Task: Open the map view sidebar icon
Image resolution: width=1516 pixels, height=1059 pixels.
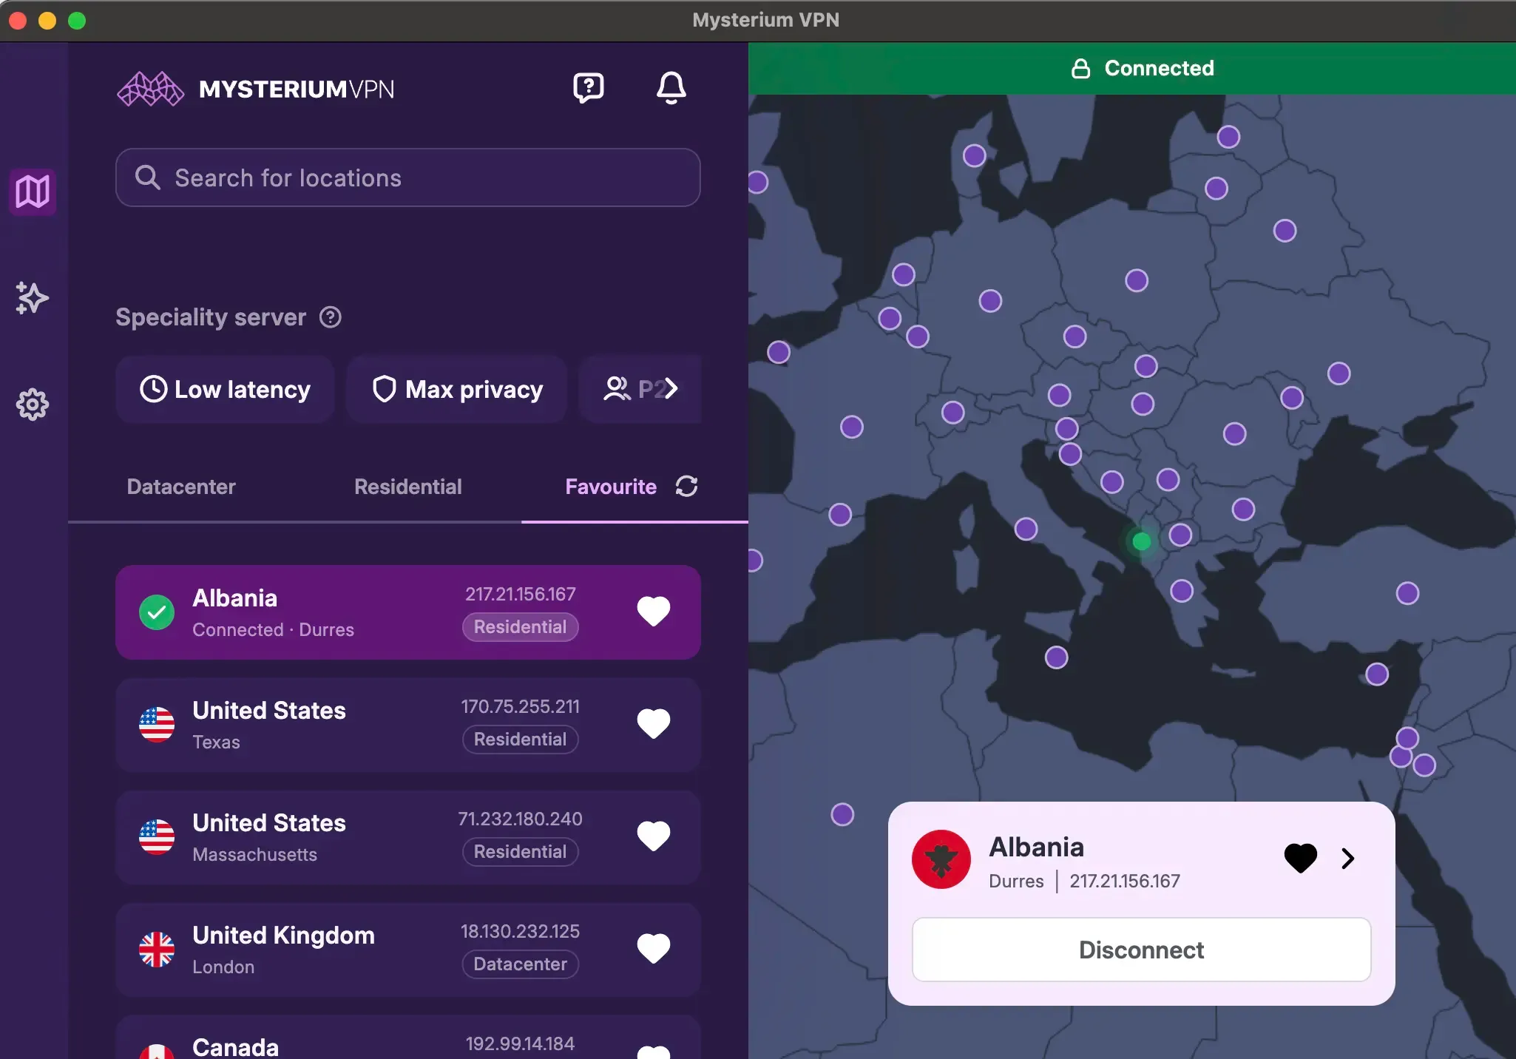Action: [33, 192]
